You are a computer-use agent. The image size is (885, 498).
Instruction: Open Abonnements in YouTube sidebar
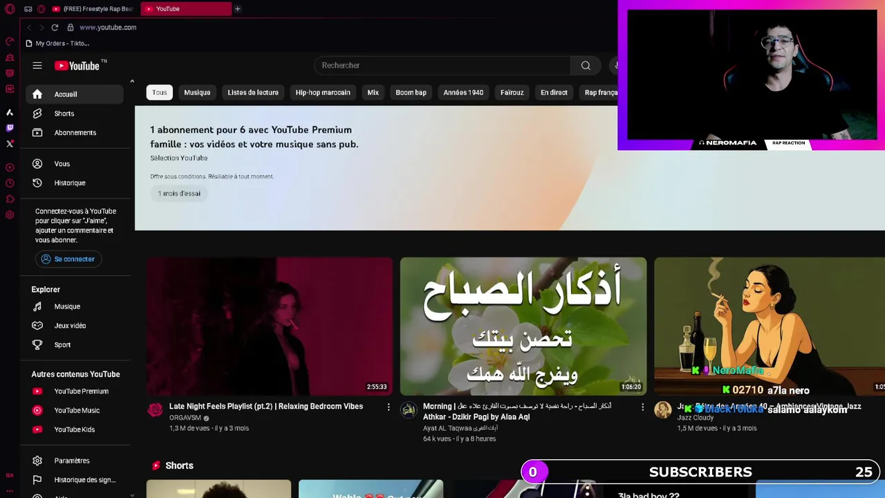75,133
